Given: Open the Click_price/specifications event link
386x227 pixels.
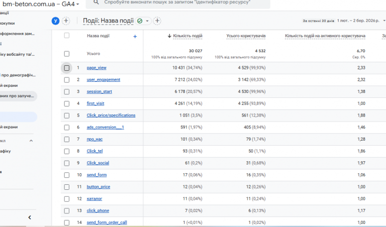Looking at the screenshot, I should coord(111,116).
